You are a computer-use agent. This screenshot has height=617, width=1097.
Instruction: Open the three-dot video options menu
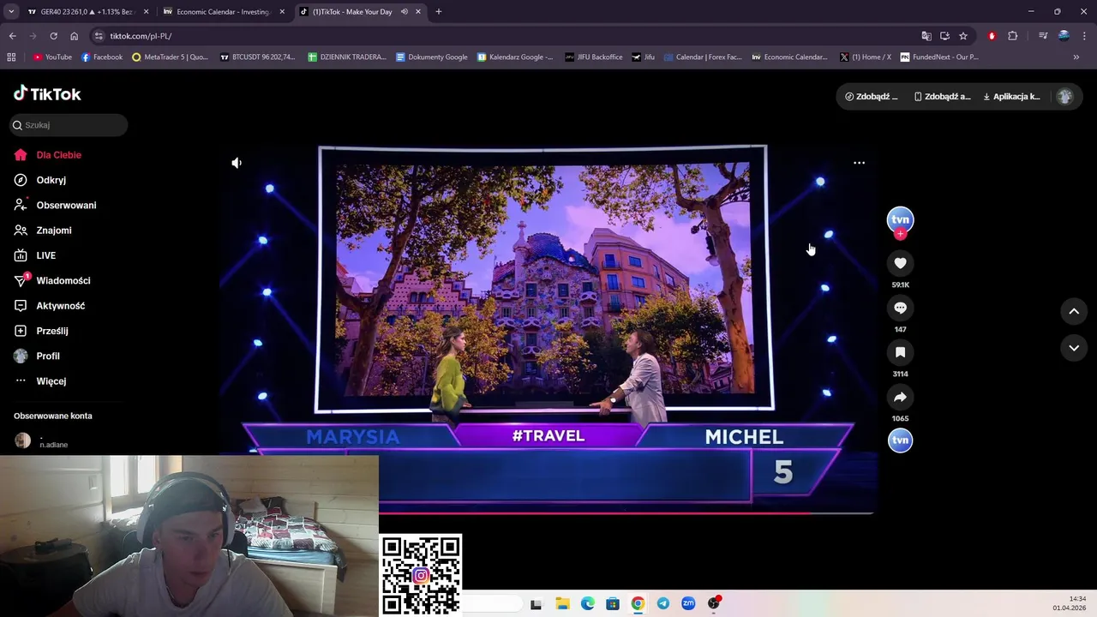click(x=859, y=163)
